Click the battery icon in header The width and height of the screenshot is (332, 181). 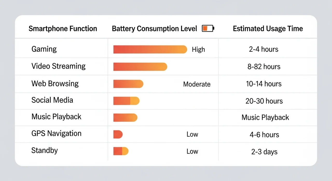point(208,28)
